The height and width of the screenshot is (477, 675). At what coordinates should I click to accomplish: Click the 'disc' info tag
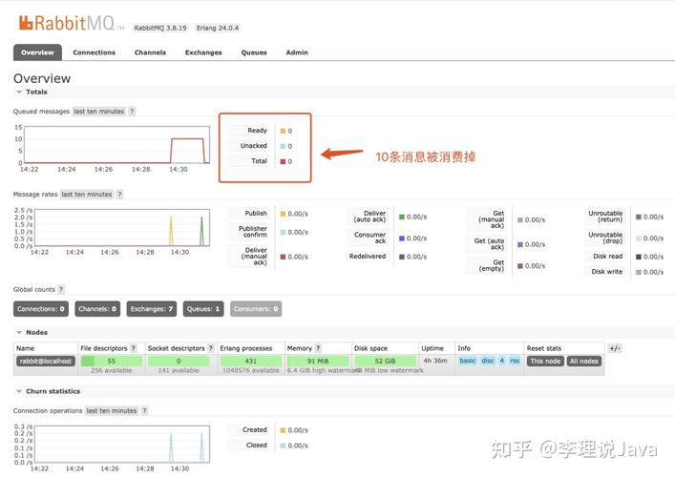pos(488,361)
